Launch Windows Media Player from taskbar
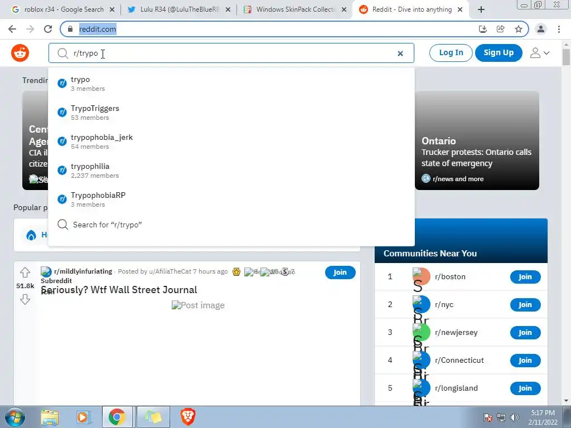Image resolution: width=571 pixels, height=428 pixels. pos(83,417)
